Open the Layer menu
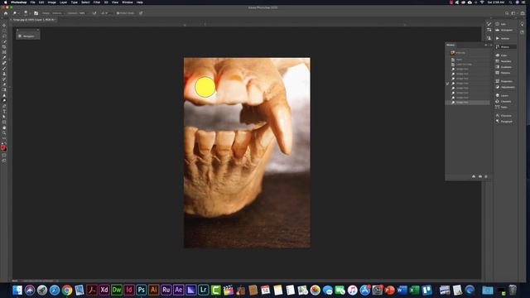The image size is (530, 298). pos(63,2)
